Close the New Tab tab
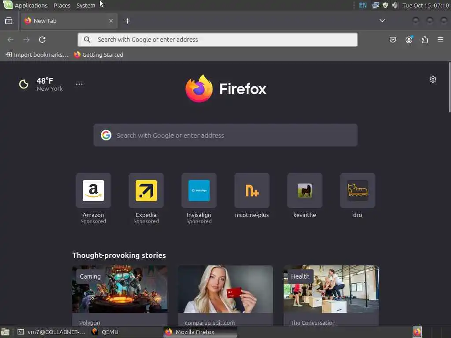The height and width of the screenshot is (338, 451). (x=111, y=21)
